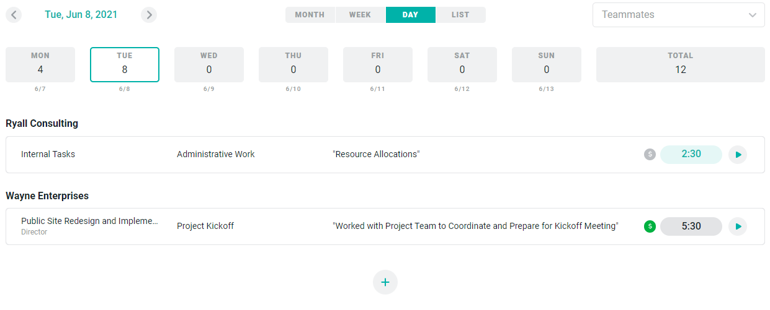
Task: Add a new time entry with plus button
Action: click(x=385, y=282)
